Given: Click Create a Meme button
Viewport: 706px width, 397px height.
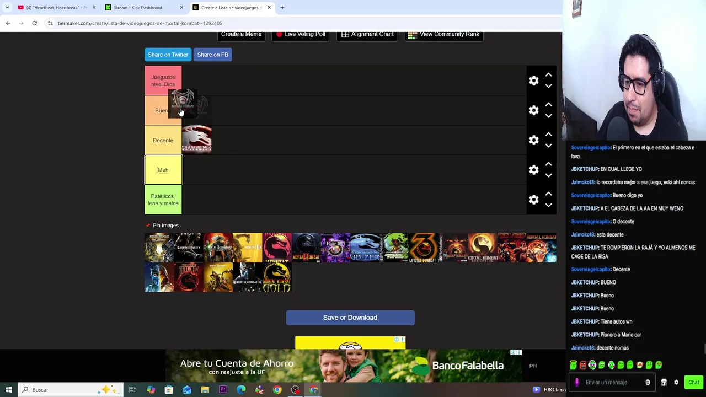Looking at the screenshot, I should tap(241, 35).
